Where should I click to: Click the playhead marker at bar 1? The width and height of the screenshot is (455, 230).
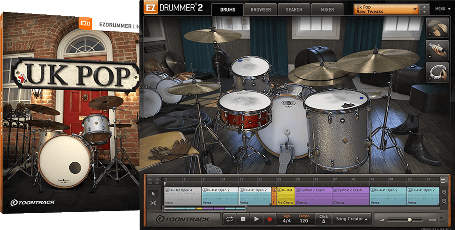165,183
